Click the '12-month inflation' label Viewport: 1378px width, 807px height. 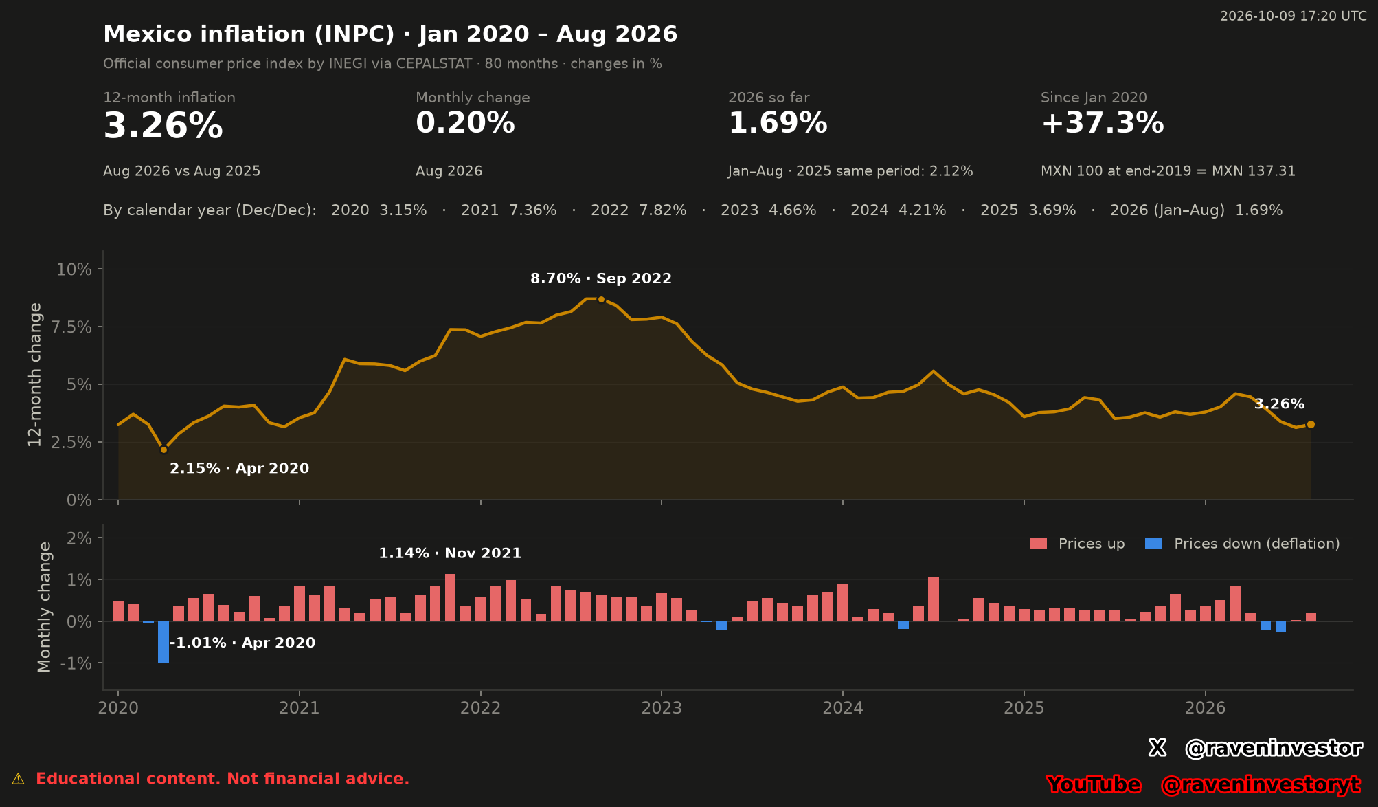(x=169, y=98)
